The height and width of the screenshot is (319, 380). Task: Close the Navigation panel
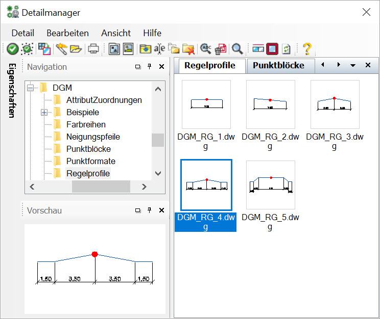(x=161, y=67)
